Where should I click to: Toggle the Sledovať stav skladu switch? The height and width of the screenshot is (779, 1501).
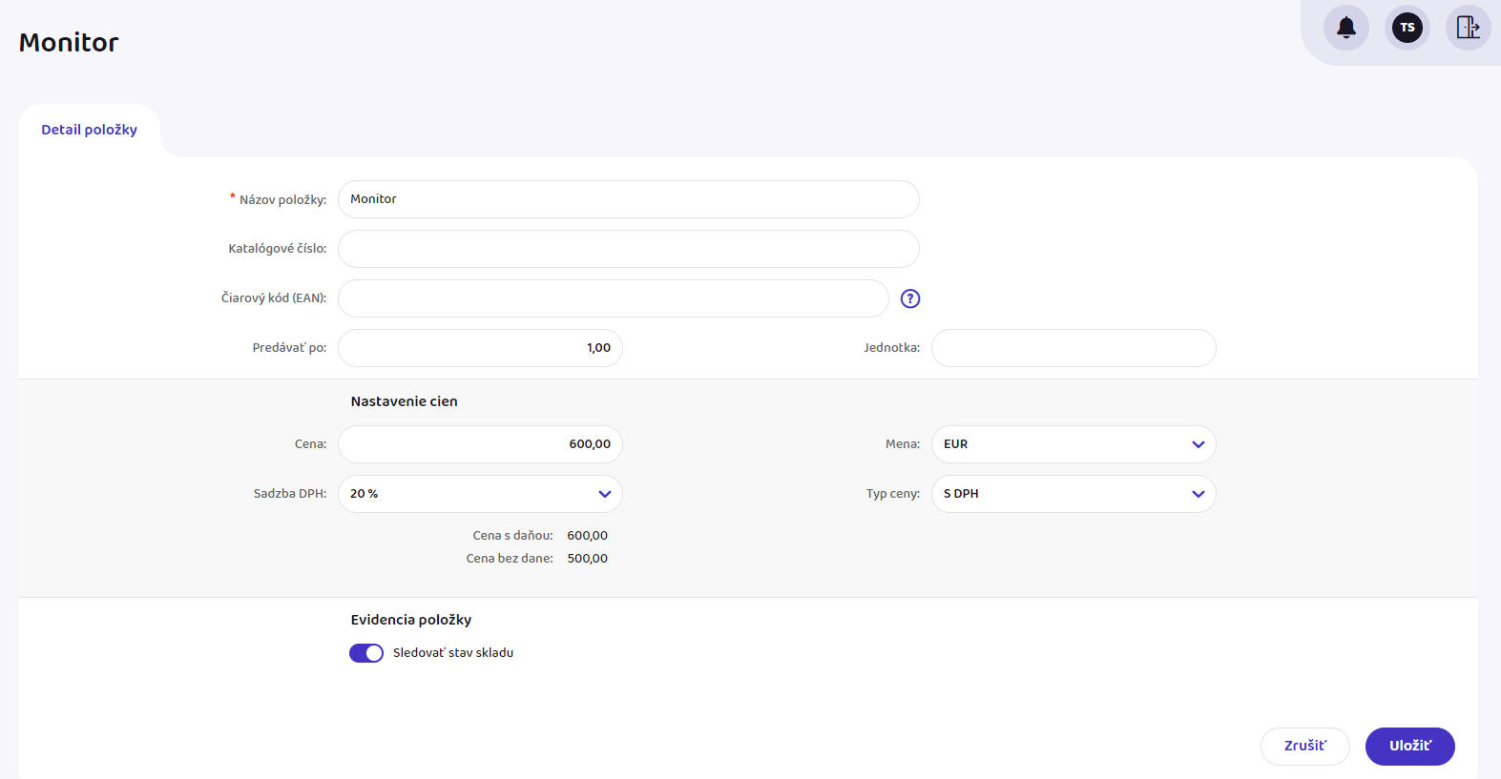point(366,653)
